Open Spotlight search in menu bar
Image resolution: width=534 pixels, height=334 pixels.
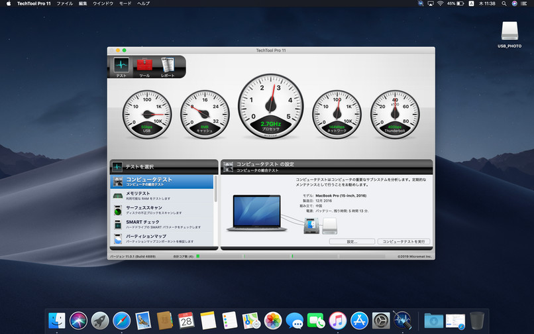click(504, 3)
